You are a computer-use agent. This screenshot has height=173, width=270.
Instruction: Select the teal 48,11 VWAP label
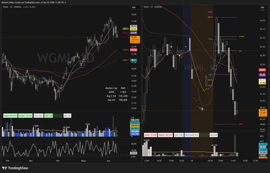pos(134,60)
